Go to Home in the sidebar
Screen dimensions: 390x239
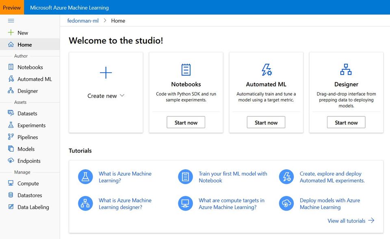coord(30,45)
